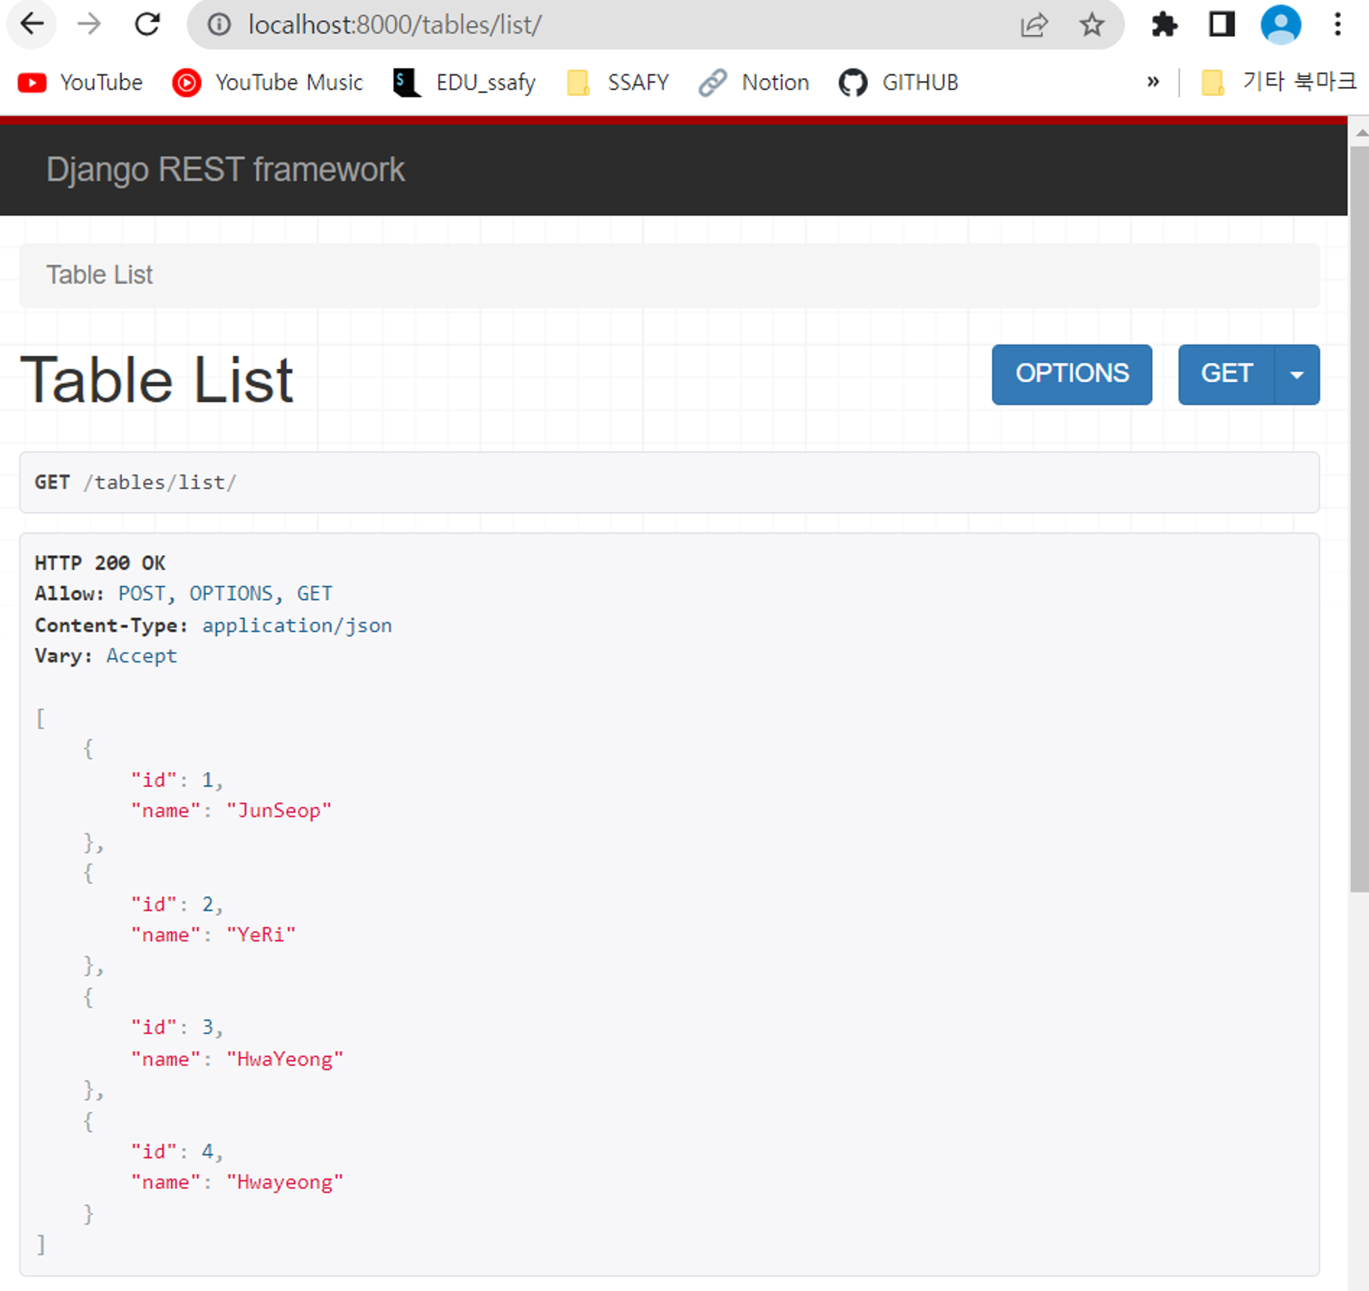
Task: Expand the GET format dropdown arrow
Action: pyautogui.click(x=1296, y=374)
